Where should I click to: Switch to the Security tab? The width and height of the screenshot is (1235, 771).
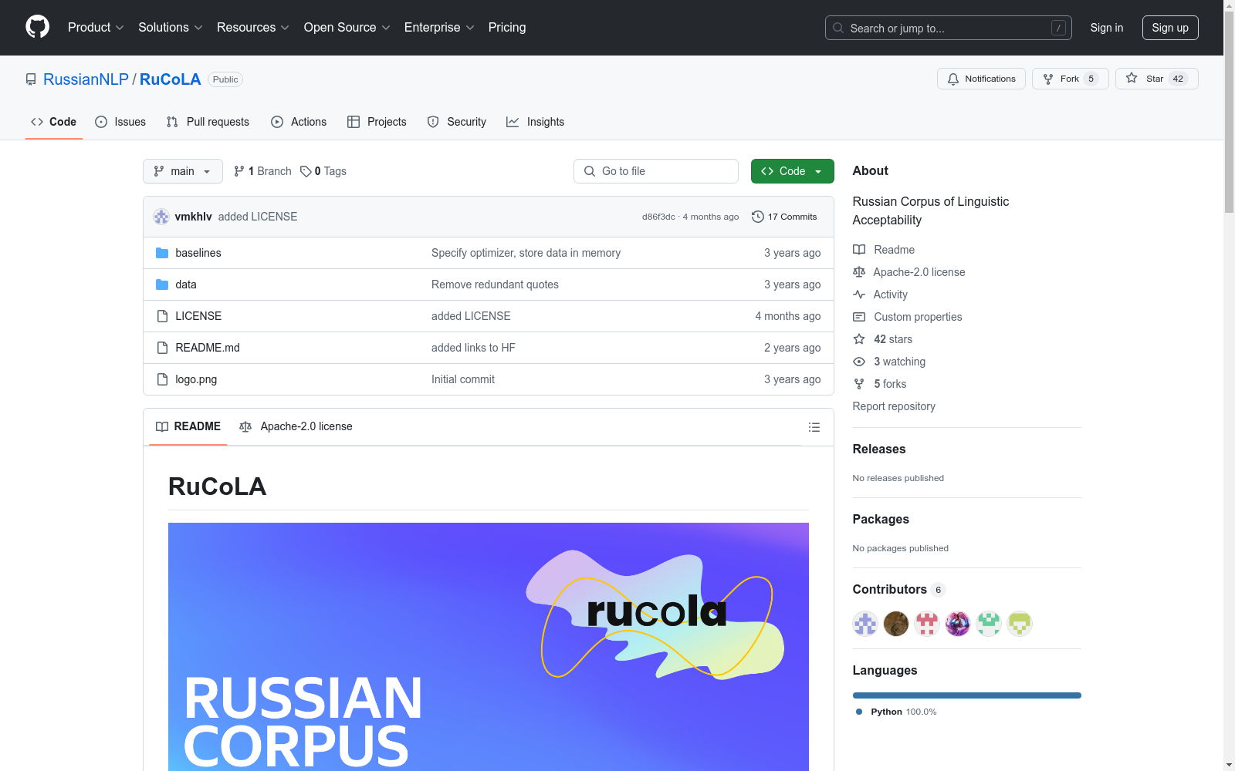(457, 122)
